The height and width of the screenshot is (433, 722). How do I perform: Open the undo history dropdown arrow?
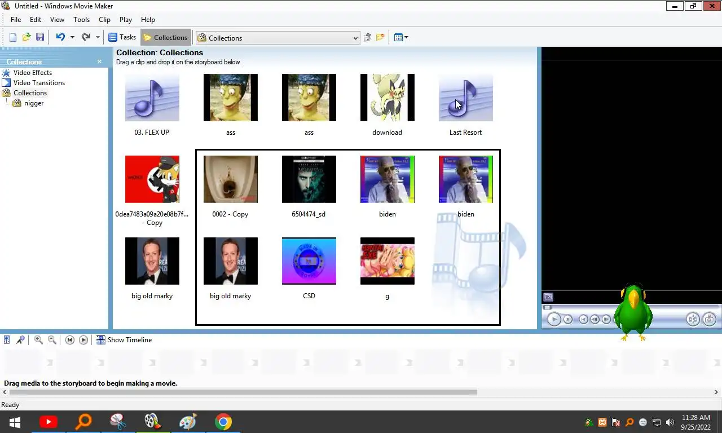[72, 37]
